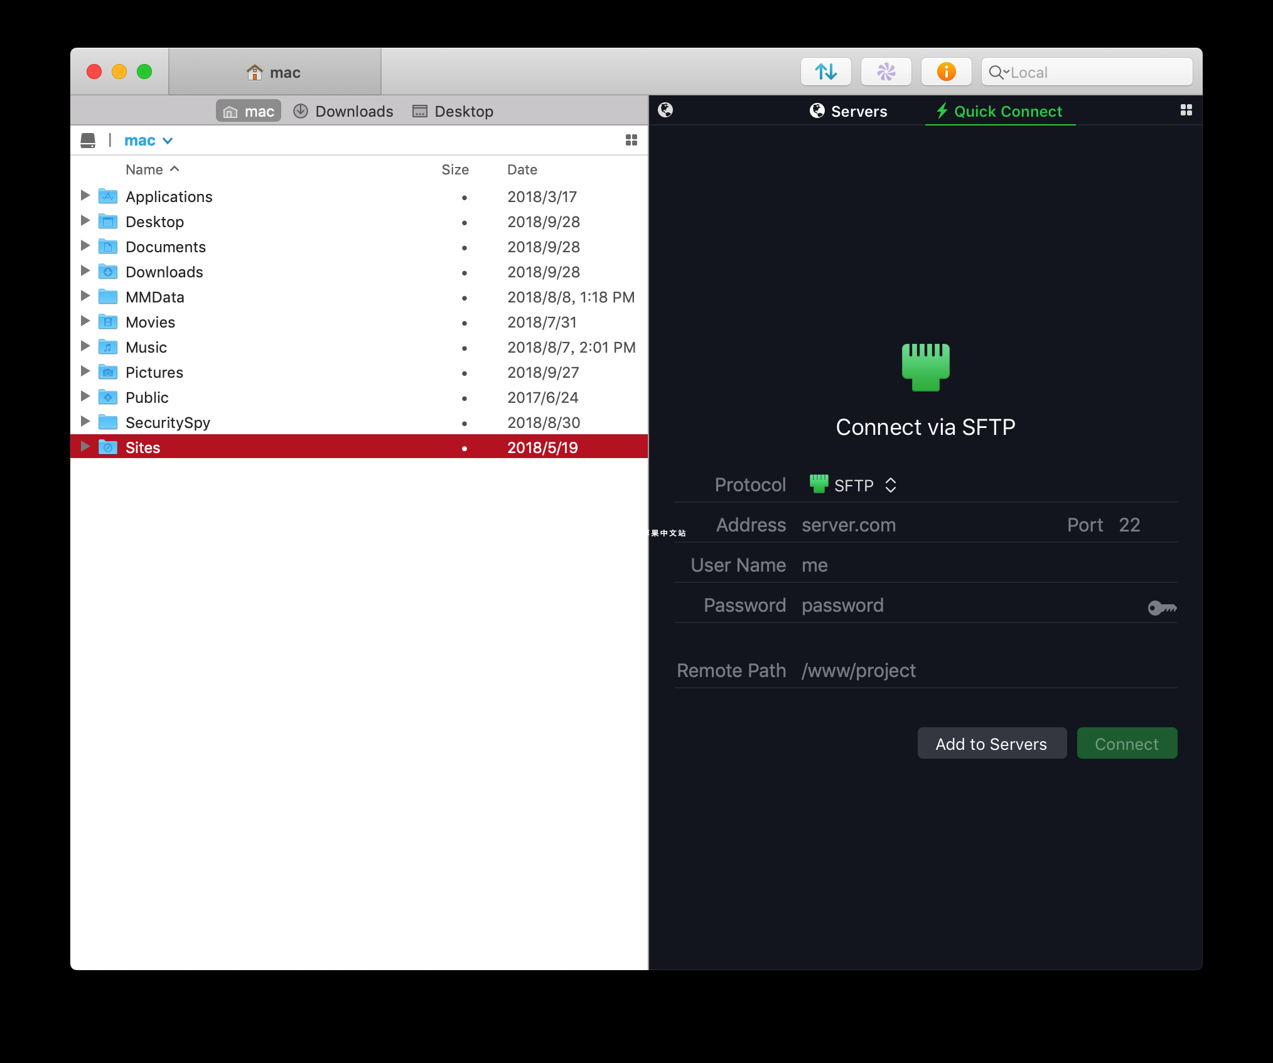Open the mac path dropdown chevron
Screen dimensions: 1273x1063
168,141
